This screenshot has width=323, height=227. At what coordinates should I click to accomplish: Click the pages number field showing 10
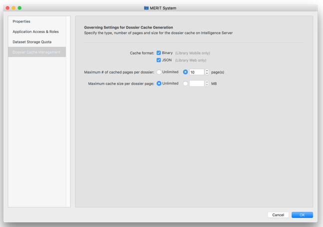[x=197, y=72]
